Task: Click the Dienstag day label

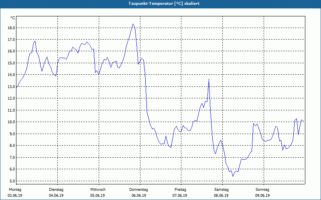Action: (x=56, y=190)
